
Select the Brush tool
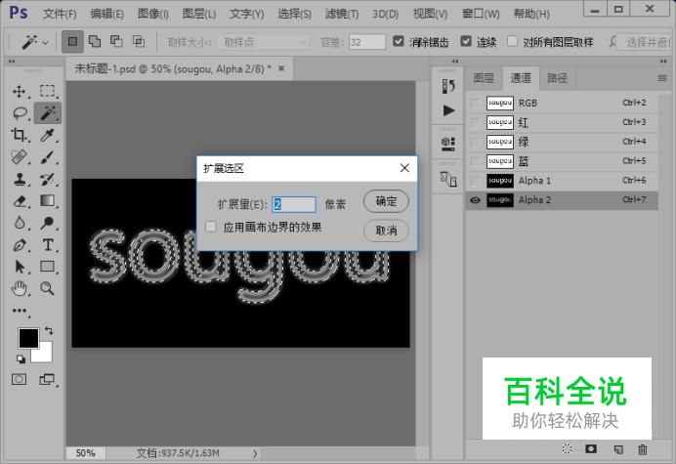(x=48, y=157)
